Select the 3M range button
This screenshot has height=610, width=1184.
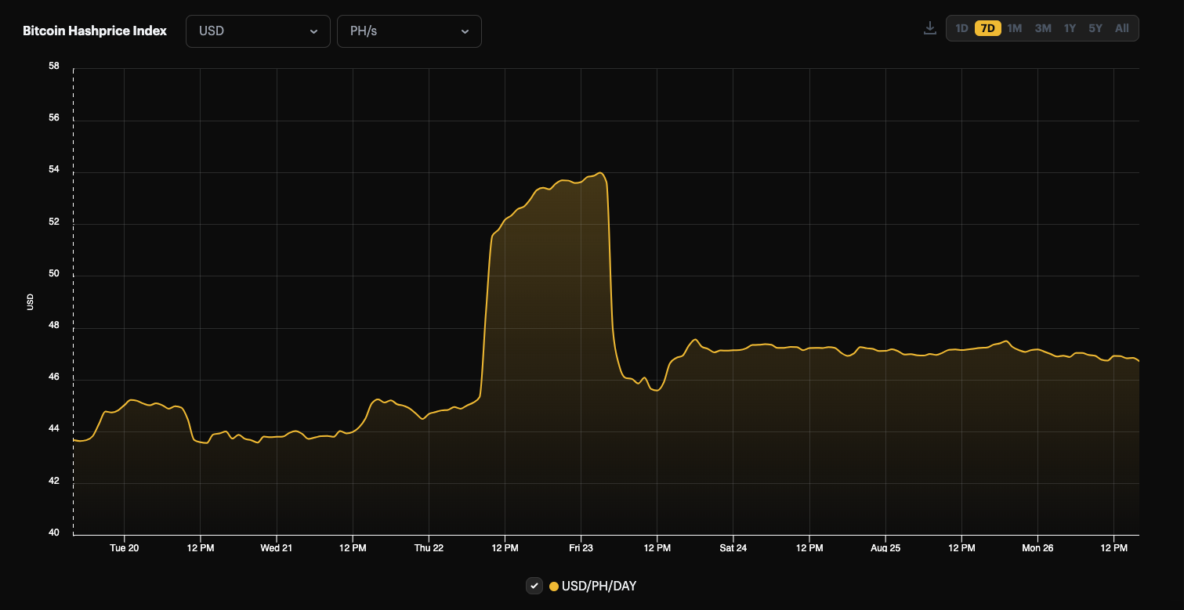pyautogui.click(x=1043, y=27)
